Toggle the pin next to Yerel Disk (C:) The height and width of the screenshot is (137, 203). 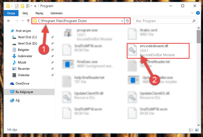pyautogui.click(x=52, y=37)
